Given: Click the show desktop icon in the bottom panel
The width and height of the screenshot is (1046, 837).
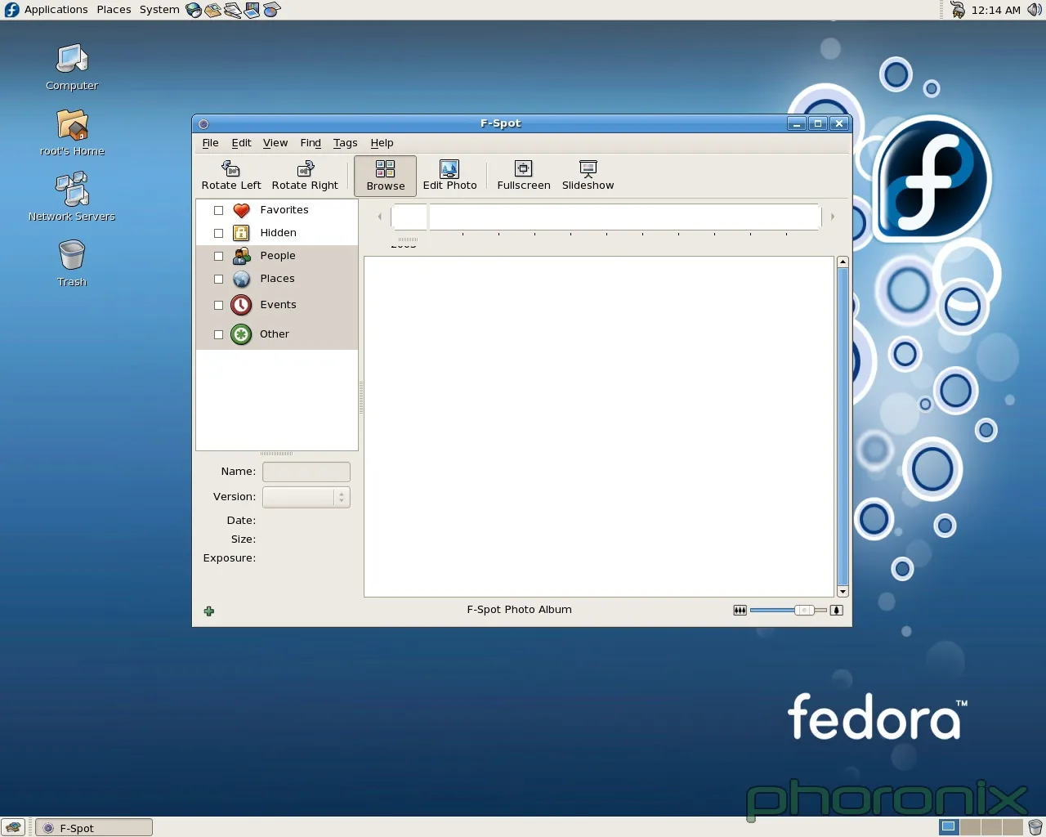Looking at the screenshot, I should point(13,827).
